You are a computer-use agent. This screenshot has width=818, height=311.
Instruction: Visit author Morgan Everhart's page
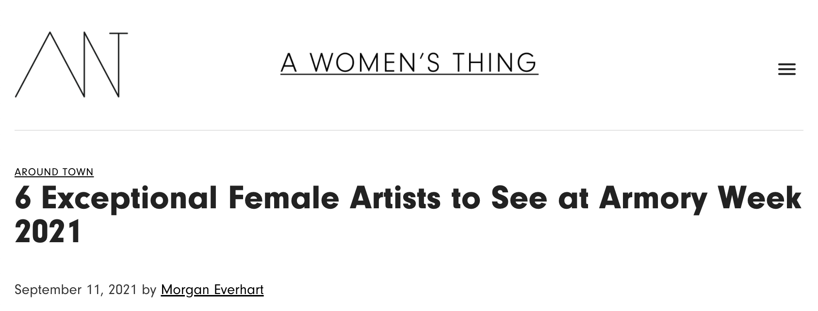coord(212,290)
